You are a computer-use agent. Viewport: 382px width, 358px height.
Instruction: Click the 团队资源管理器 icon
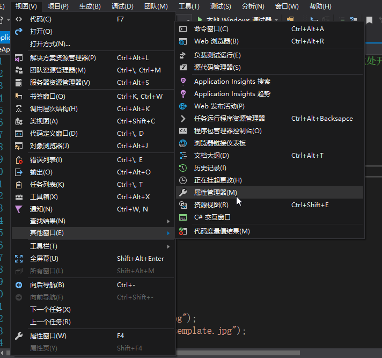tap(19, 70)
